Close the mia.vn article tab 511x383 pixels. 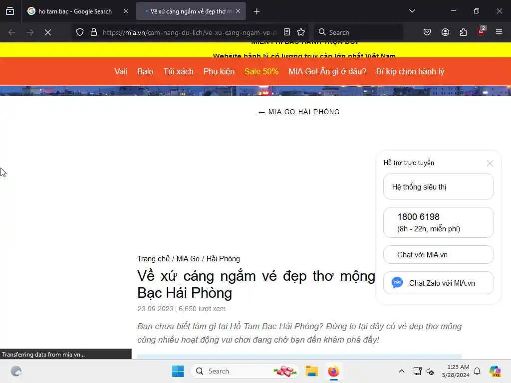point(238,11)
